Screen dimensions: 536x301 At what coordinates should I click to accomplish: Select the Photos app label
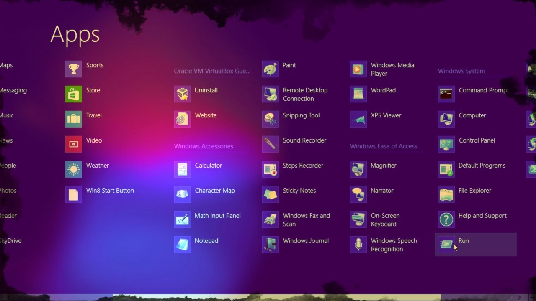[x=8, y=191]
